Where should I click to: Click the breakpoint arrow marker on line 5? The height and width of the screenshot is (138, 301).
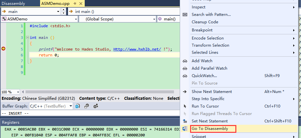(x=4, y=49)
